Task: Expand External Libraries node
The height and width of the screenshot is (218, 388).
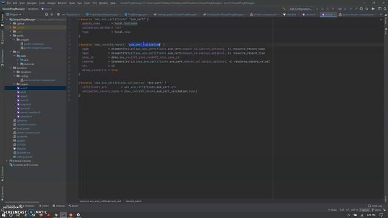Action: (7, 160)
